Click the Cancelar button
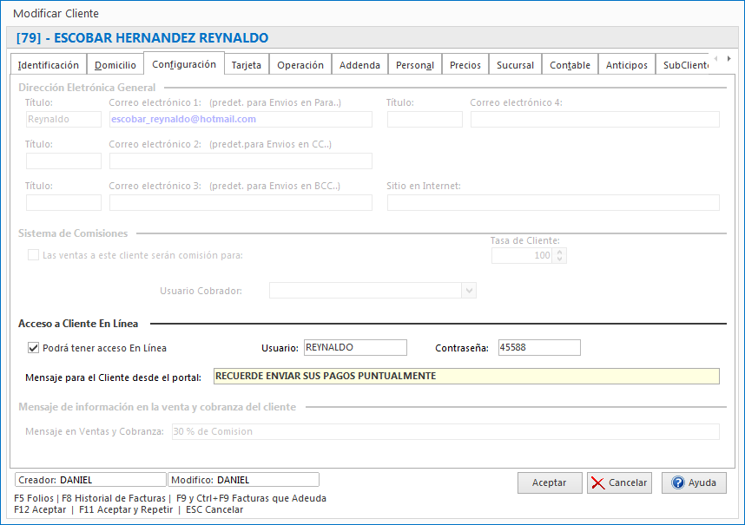The height and width of the screenshot is (525, 745). click(619, 482)
